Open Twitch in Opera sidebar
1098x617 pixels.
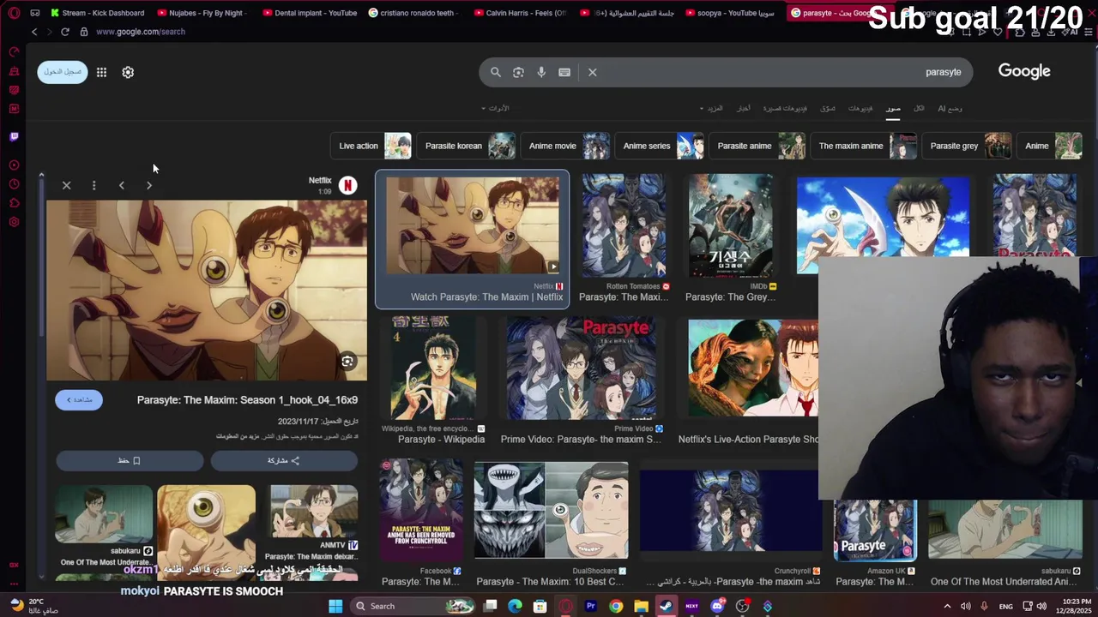pyautogui.click(x=14, y=136)
